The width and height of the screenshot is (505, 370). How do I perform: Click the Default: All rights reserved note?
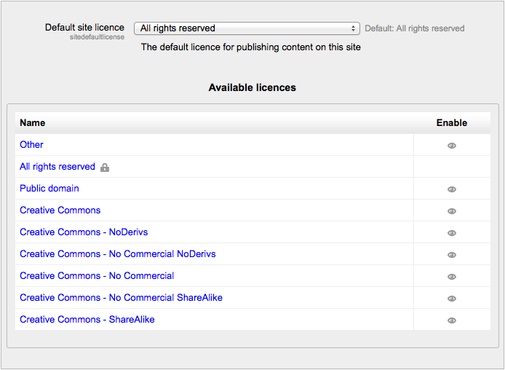[415, 28]
